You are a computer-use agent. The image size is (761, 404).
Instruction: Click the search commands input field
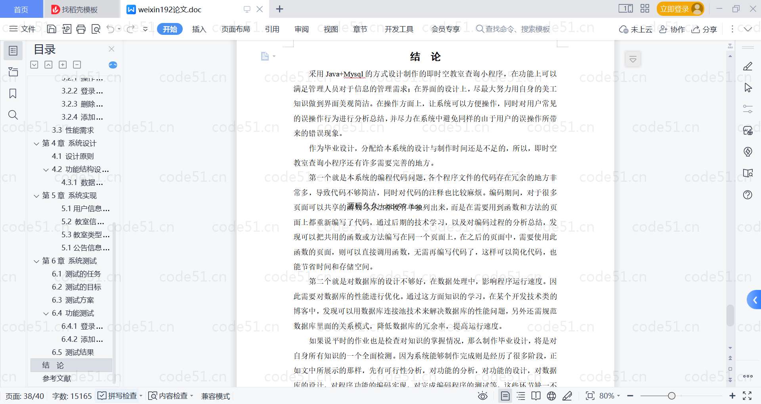(513, 29)
